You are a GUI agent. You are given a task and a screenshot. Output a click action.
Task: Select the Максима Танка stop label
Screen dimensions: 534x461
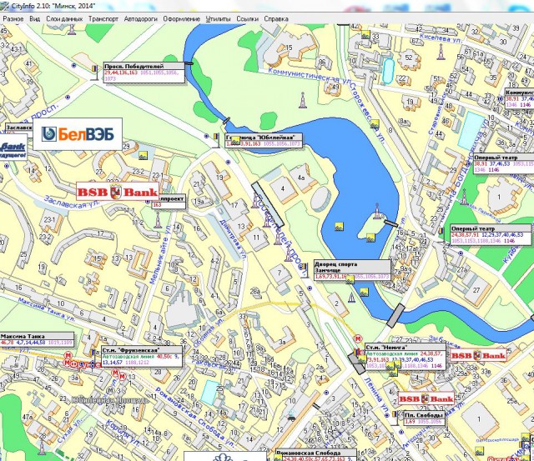[x=37, y=339]
